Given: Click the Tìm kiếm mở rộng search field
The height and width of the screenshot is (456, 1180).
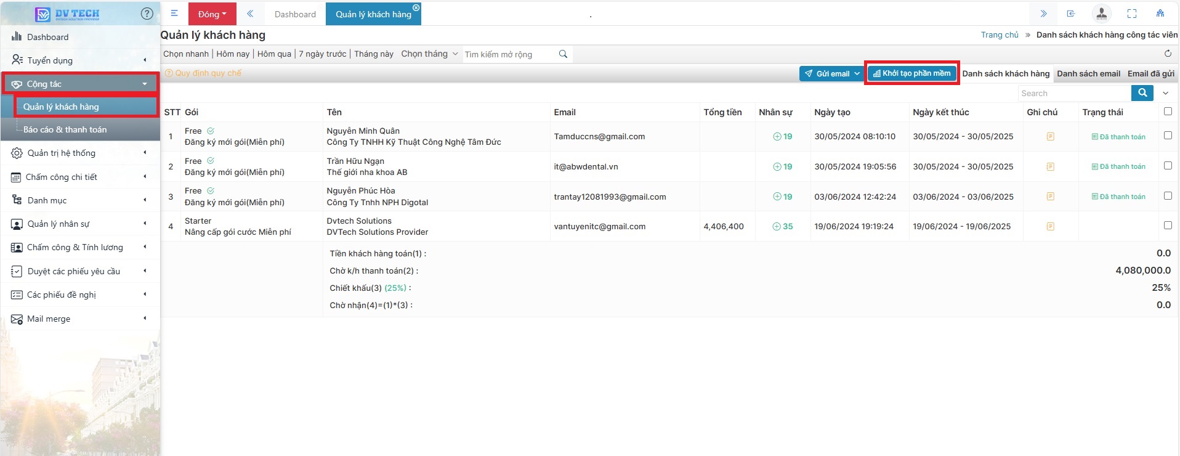Looking at the screenshot, I should 509,54.
